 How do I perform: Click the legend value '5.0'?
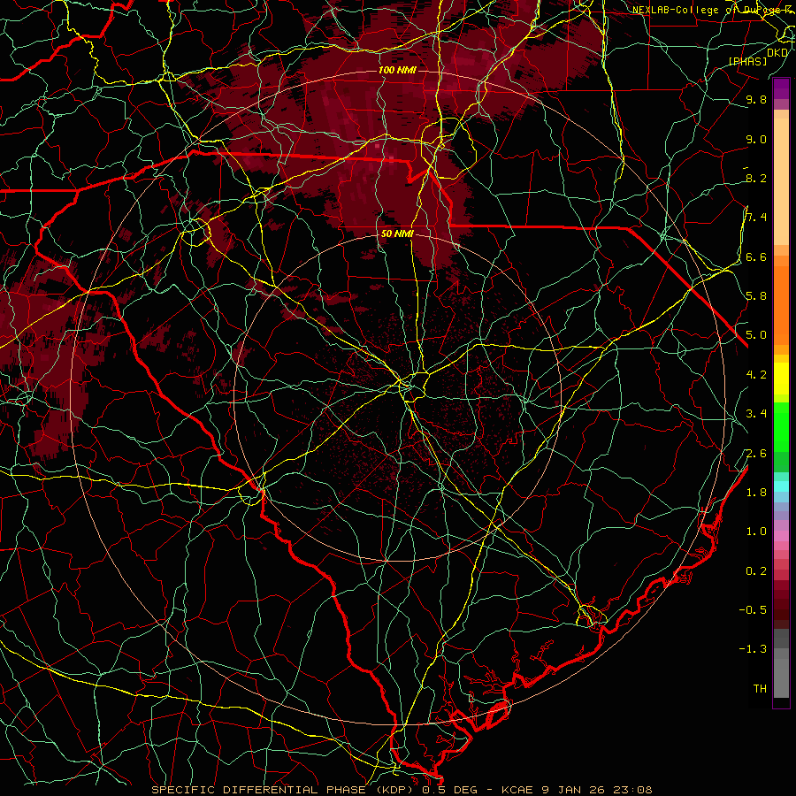[x=756, y=335]
